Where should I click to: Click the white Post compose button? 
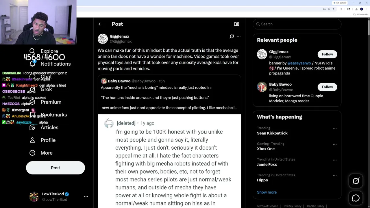click(x=55, y=168)
